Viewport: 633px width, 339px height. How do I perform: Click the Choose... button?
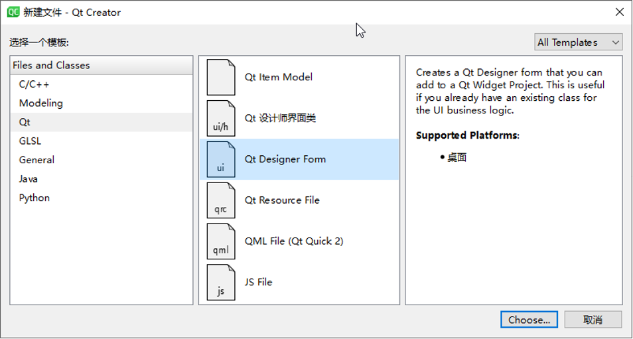pos(529,320)
